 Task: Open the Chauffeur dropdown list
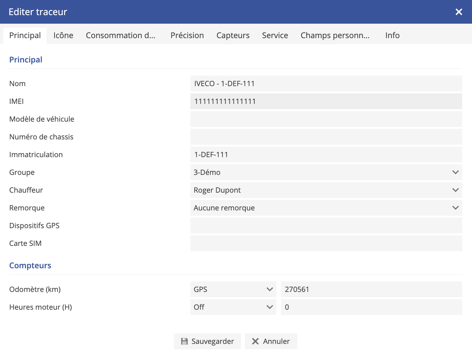pos(326,190)
